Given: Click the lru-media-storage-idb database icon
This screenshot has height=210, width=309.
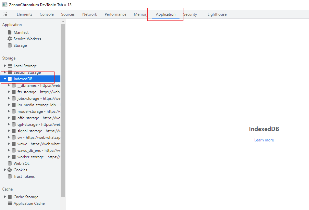Looking at the screenshot, I should pos(14,105).
